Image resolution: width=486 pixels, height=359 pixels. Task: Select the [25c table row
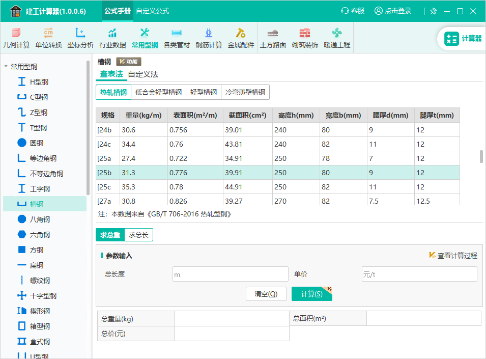[278, 187]
